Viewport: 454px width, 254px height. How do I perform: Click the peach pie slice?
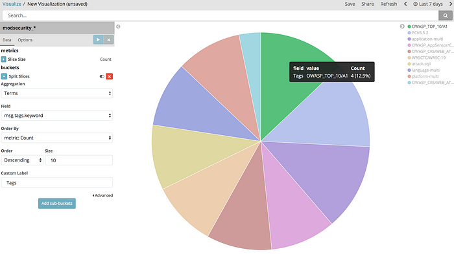point(214,193)
